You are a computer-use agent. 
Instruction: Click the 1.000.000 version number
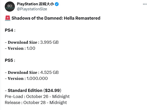[37, 78]
